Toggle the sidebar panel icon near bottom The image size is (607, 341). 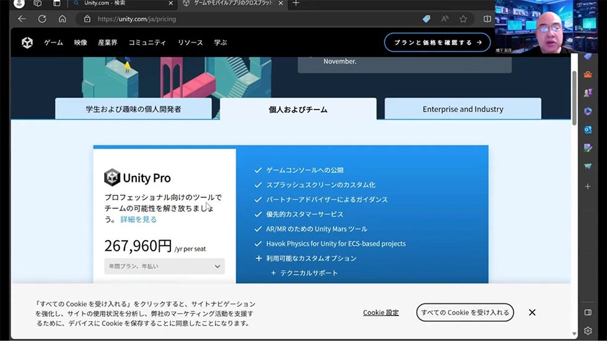click(x=588, y=312)
